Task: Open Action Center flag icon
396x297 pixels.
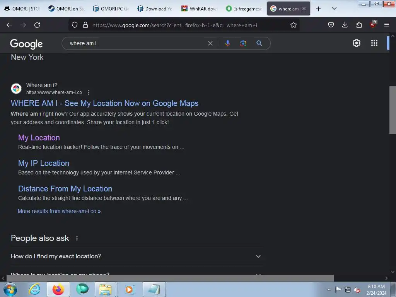Action: (x=338, y=289)
